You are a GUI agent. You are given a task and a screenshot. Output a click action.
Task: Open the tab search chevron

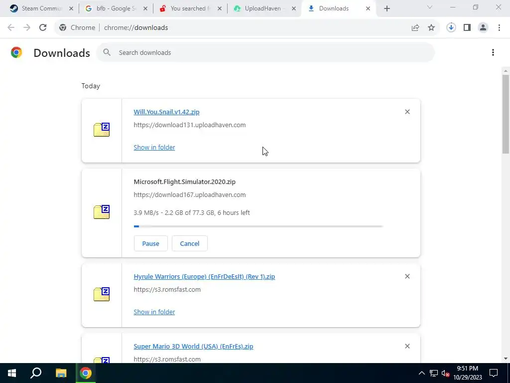click(430, 7)
